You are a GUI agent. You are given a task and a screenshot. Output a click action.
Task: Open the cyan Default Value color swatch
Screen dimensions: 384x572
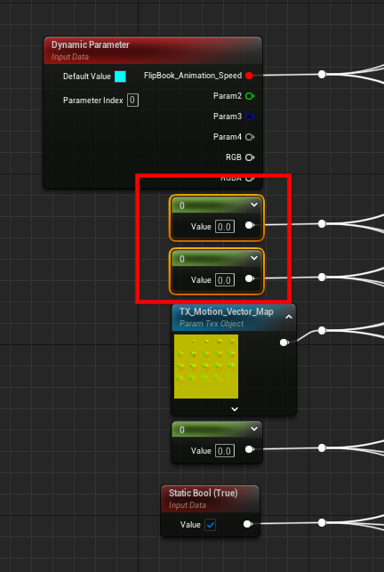tap(120, 77)
